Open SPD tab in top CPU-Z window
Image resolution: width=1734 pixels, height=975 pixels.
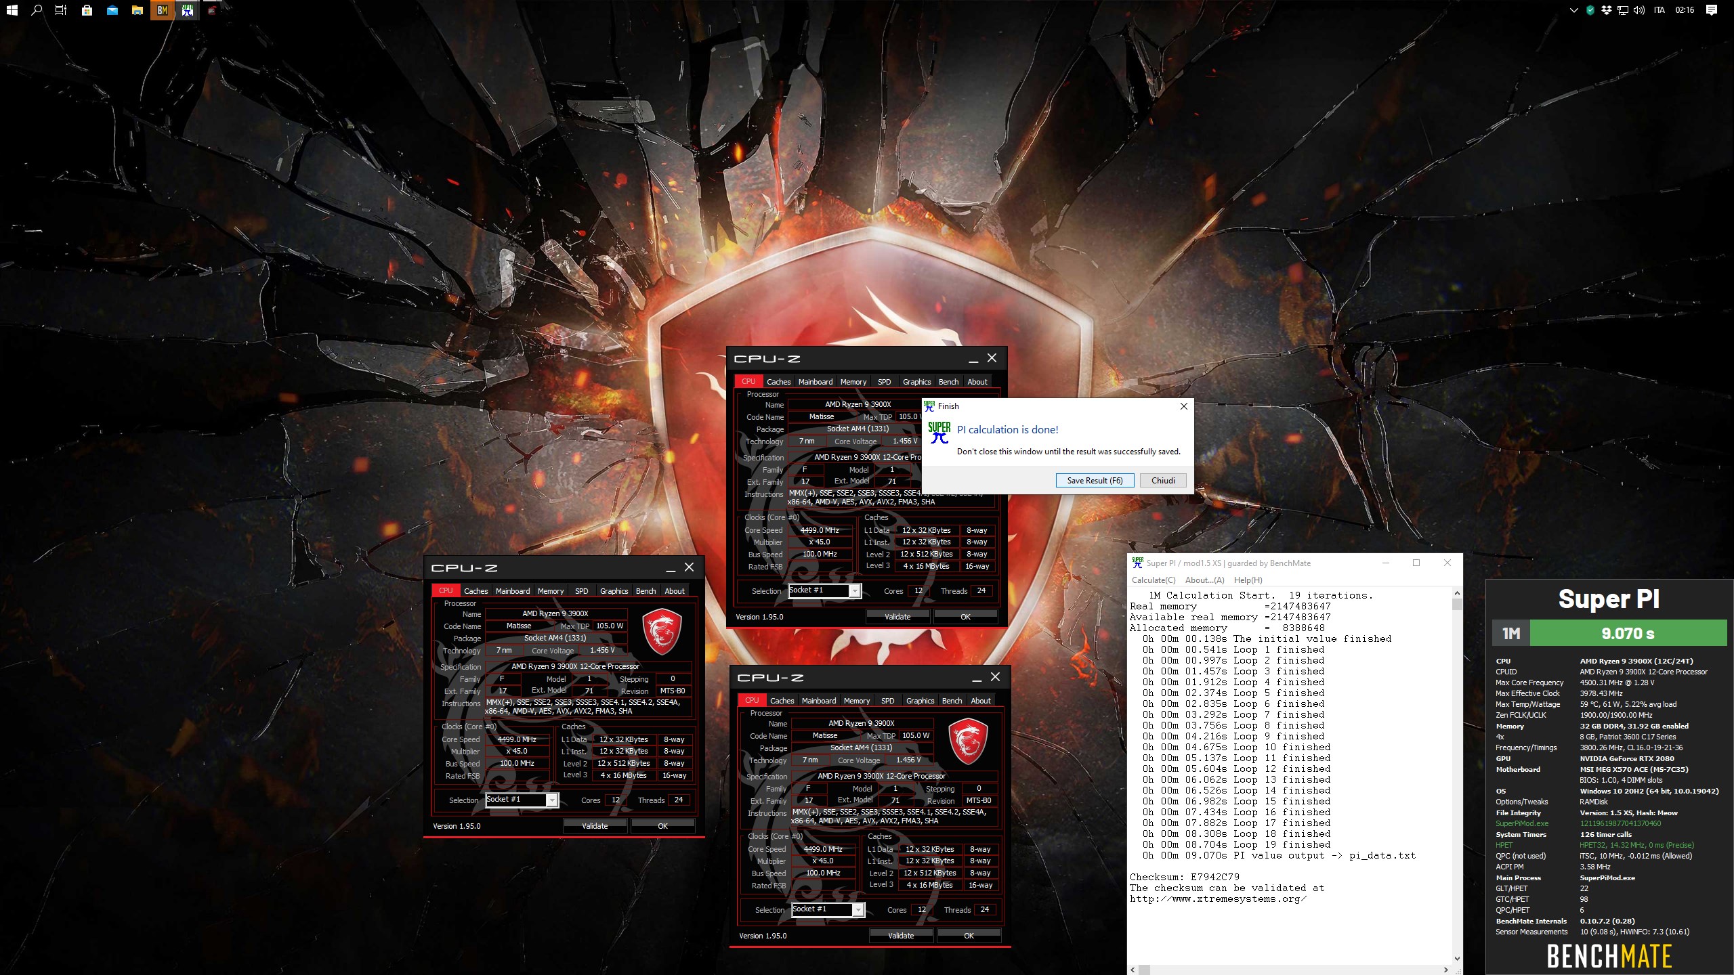[x=884, y=382]
